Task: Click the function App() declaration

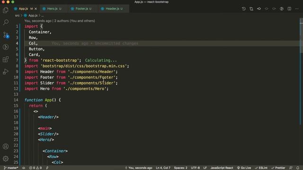Action: (x=43, y=100)
